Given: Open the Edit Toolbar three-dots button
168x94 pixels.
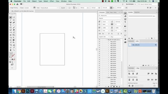Looking at the screenshot, I should 12,68.
